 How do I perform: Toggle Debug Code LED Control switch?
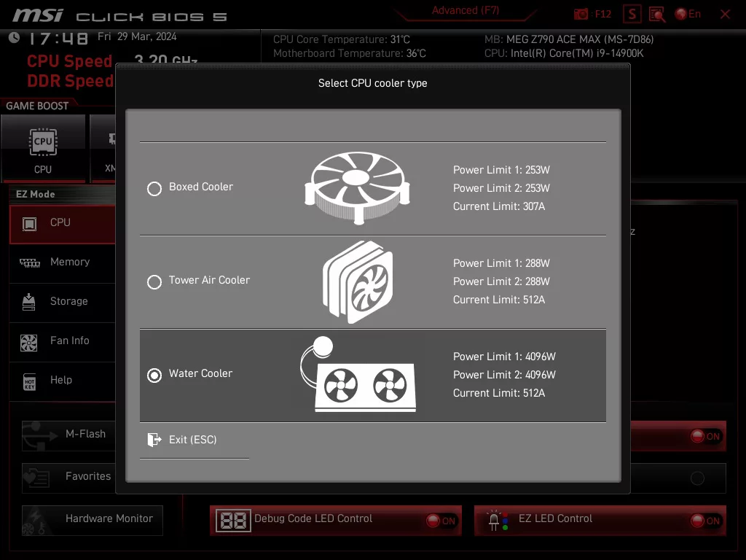[441, 521]
